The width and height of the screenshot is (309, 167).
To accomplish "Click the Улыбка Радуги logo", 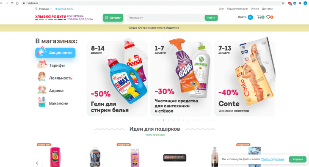I will 64,17.
